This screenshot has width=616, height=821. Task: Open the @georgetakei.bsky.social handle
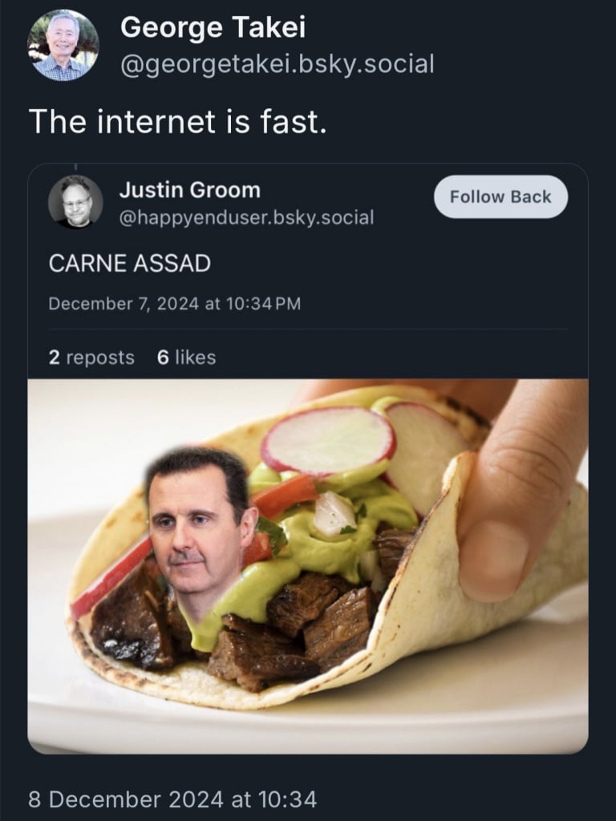point(277,64)
